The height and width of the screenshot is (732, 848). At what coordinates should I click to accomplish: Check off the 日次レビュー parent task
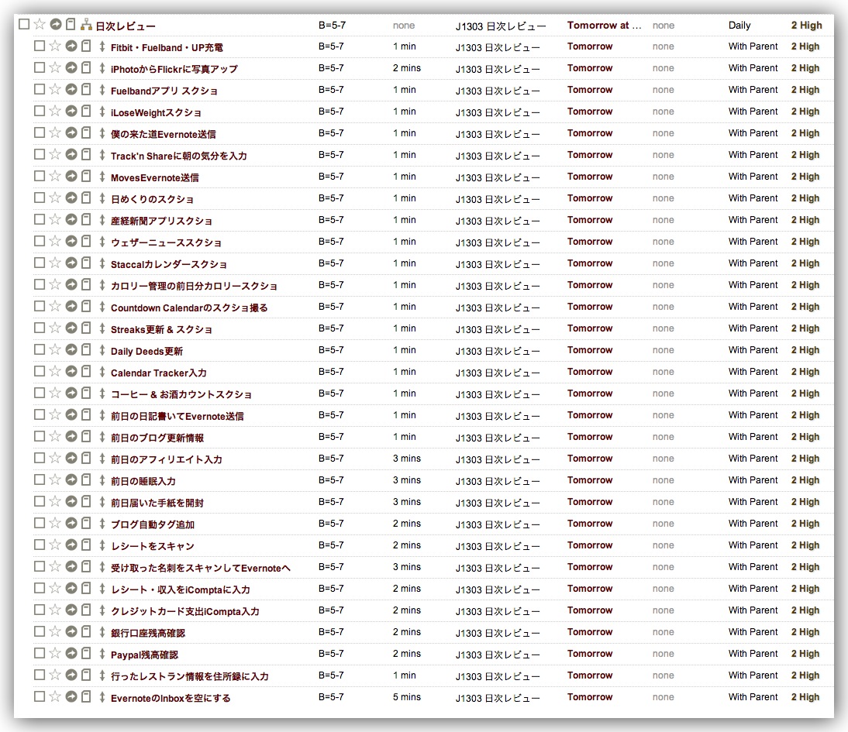tap(24, 24)
